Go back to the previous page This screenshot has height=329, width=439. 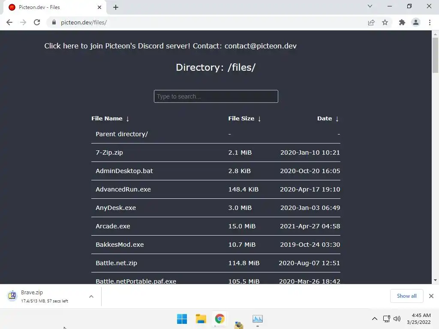[x=9, y=22]
